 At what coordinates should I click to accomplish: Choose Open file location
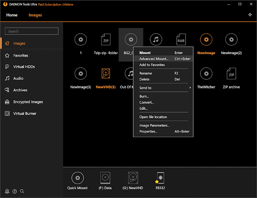163,117
